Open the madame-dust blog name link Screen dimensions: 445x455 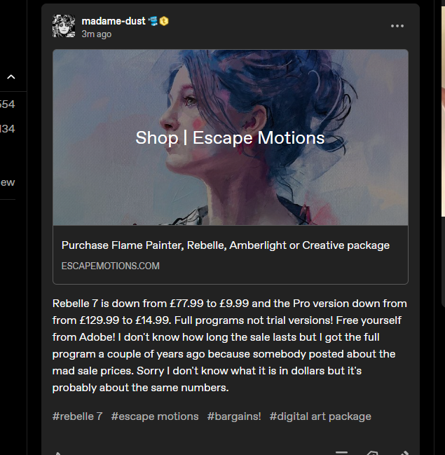(114, 21)
